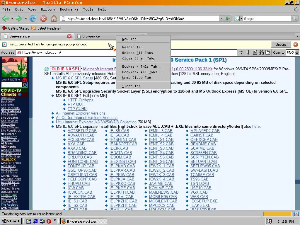
Task: Choose Bookmark This Tab entry
Action: coord(143,67)
